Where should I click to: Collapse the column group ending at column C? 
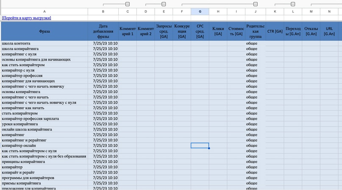point(127,4)
